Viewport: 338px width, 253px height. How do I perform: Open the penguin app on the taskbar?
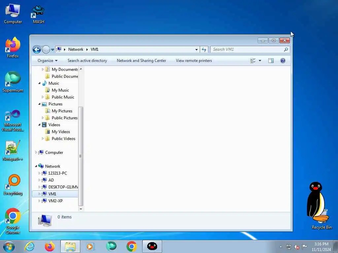tap(152, 246)
